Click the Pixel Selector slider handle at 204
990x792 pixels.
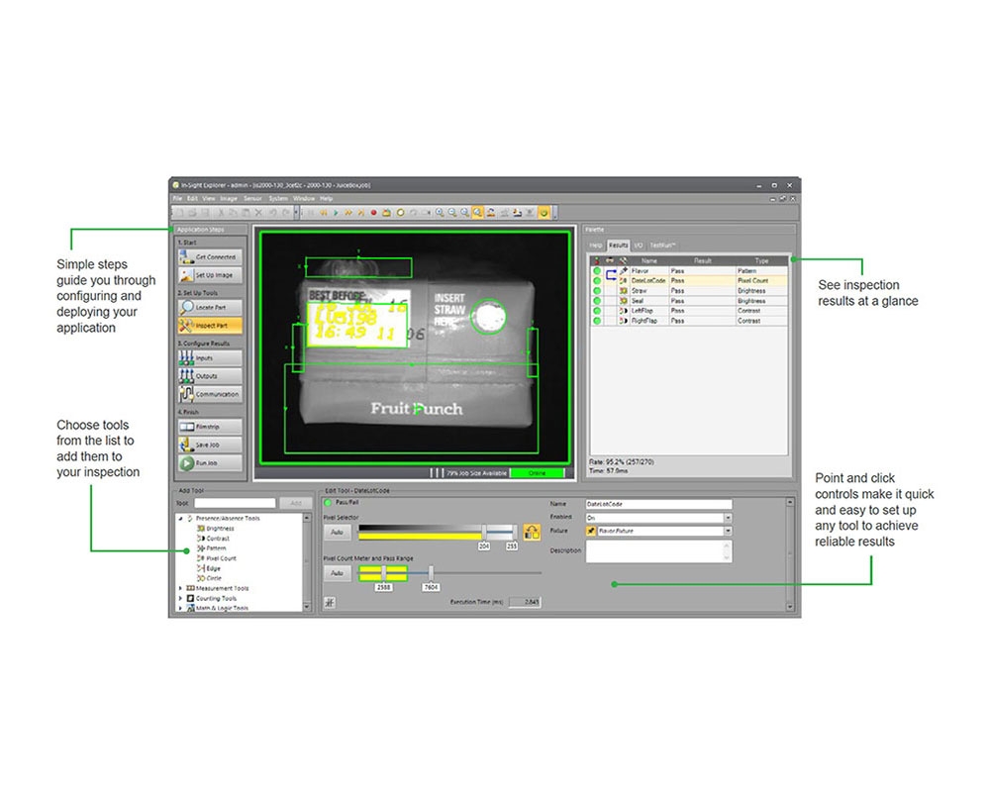tap(483, 533)
